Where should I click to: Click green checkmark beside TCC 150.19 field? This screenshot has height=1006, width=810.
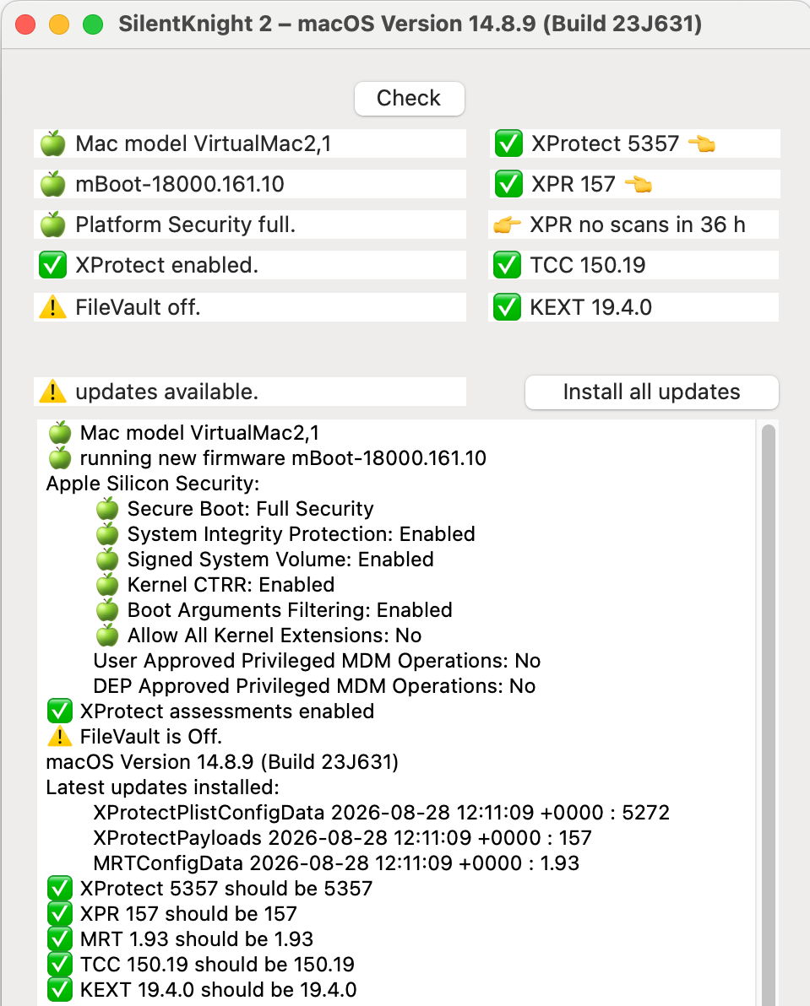[507, 265]
